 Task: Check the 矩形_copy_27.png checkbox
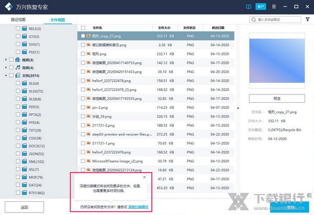pos(83,36)
